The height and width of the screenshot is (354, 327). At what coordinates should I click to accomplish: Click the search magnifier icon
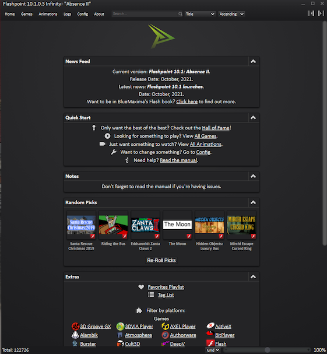[x=180, y=14]
